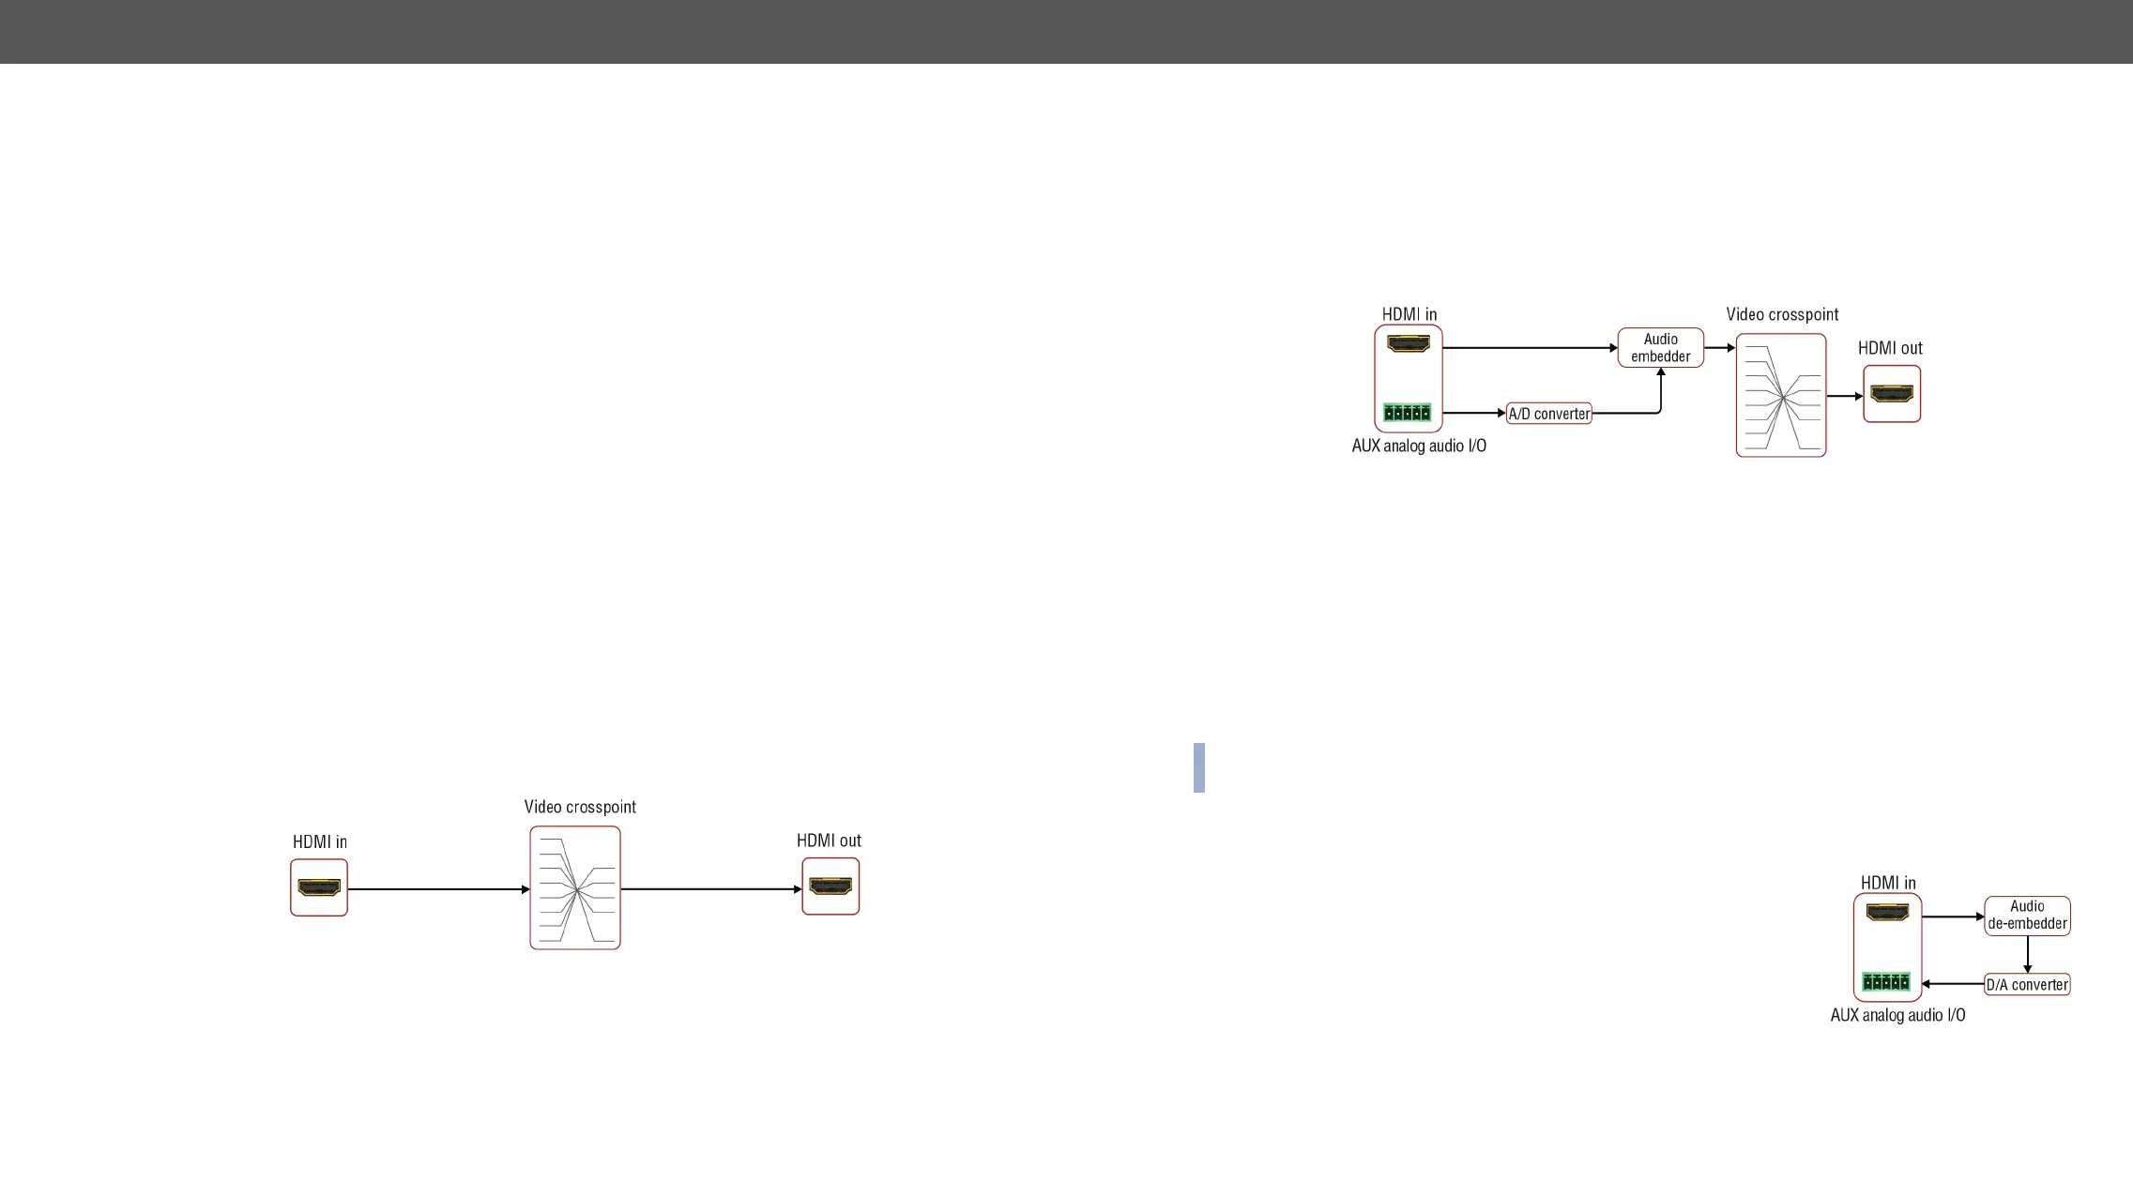Click HDMI in label above de-embedder diagram
2133x1197 pixels.
(x=1888, y=884)
